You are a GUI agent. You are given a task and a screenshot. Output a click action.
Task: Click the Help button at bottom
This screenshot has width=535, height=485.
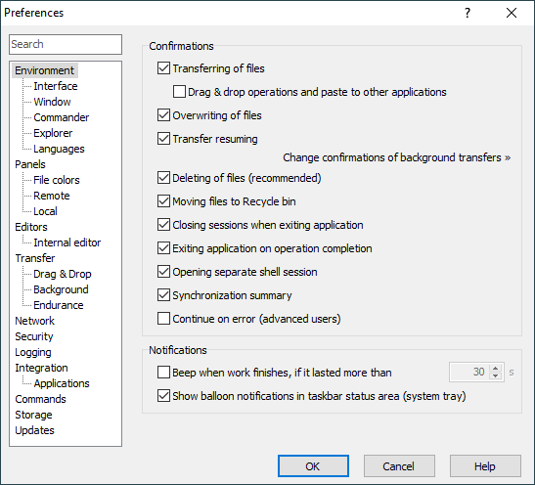485,465
